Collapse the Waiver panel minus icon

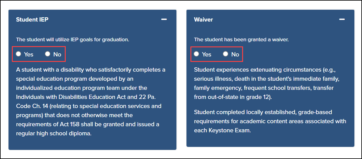click(342, 19)
